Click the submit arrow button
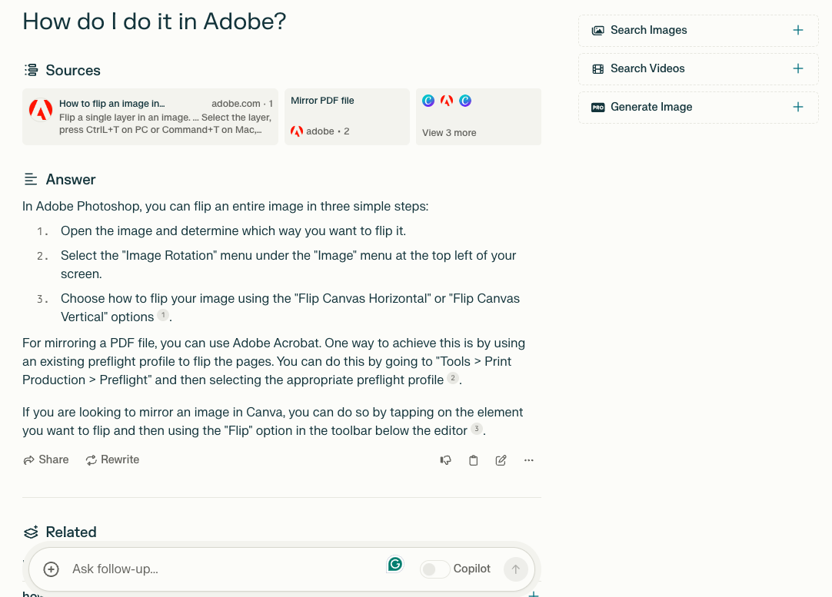 coord(516,569)
